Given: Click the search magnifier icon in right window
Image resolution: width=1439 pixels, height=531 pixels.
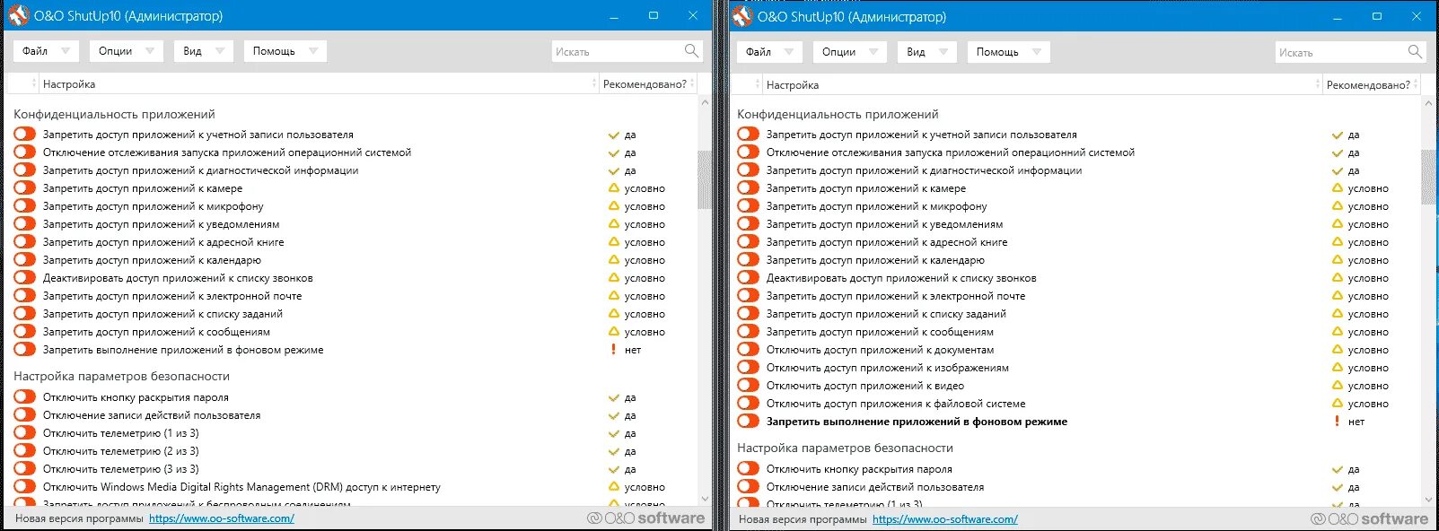Looking at the screenshot, I should 1415,51.
